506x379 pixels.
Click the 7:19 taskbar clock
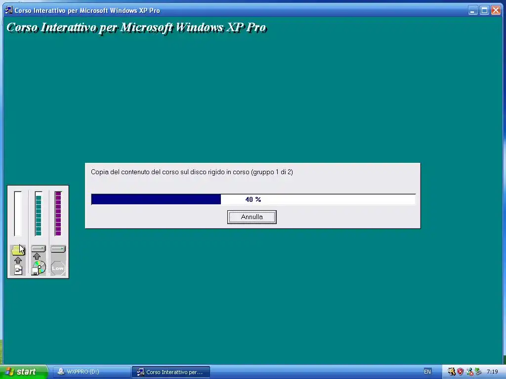(492, 372)
